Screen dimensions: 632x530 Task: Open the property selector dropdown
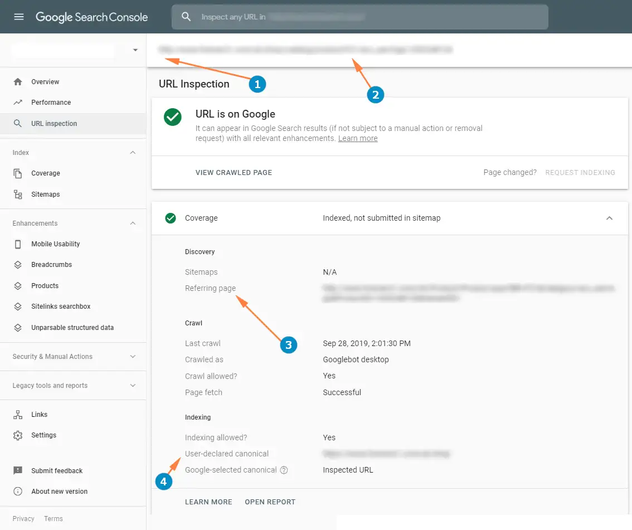(135, 50)
